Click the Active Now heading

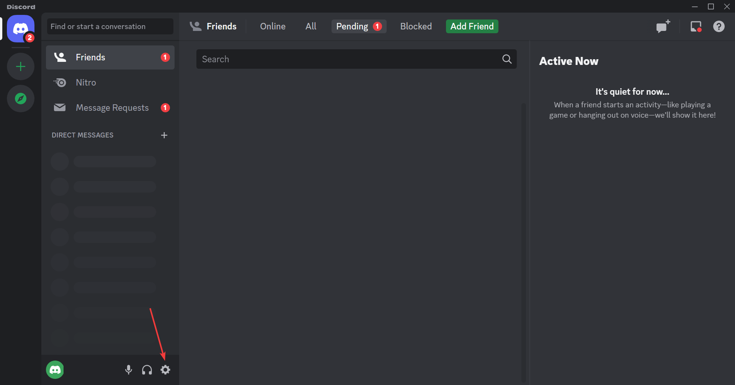(x=568, y=61)
